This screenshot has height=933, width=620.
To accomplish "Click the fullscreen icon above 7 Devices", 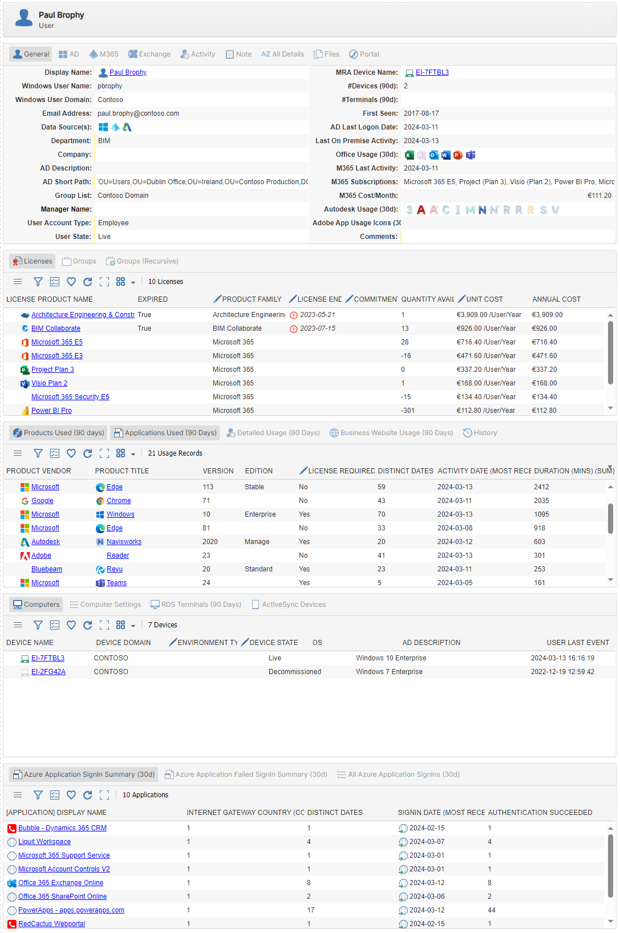I will 104,625.
